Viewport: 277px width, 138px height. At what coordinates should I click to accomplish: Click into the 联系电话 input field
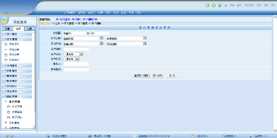(76, 69)
